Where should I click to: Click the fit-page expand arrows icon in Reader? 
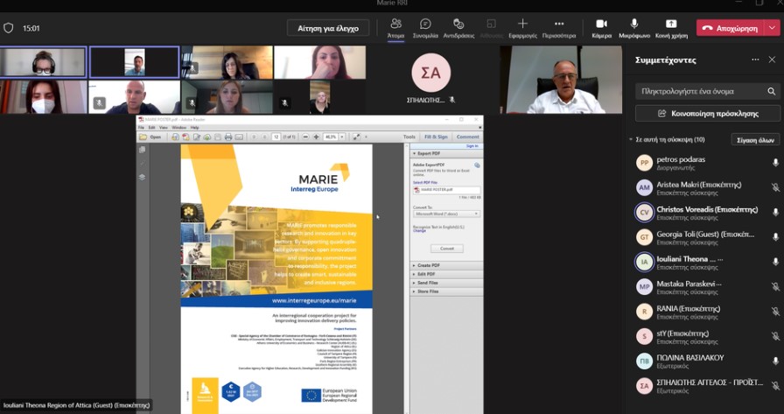[356, 137]
